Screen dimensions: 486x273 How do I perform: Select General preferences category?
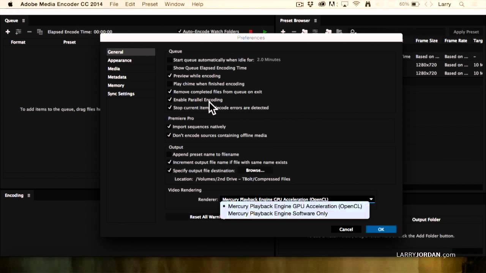tap(131, 52)
